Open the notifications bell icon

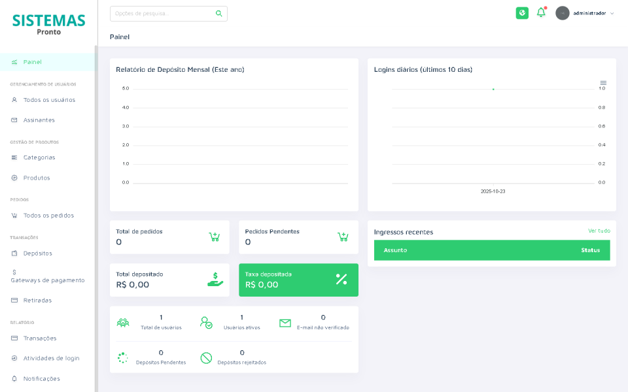pos(541,12)
